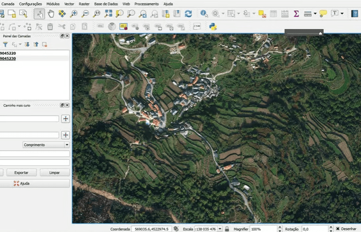
Task: Expand the Escala scale dropdown
Action: 220,229
